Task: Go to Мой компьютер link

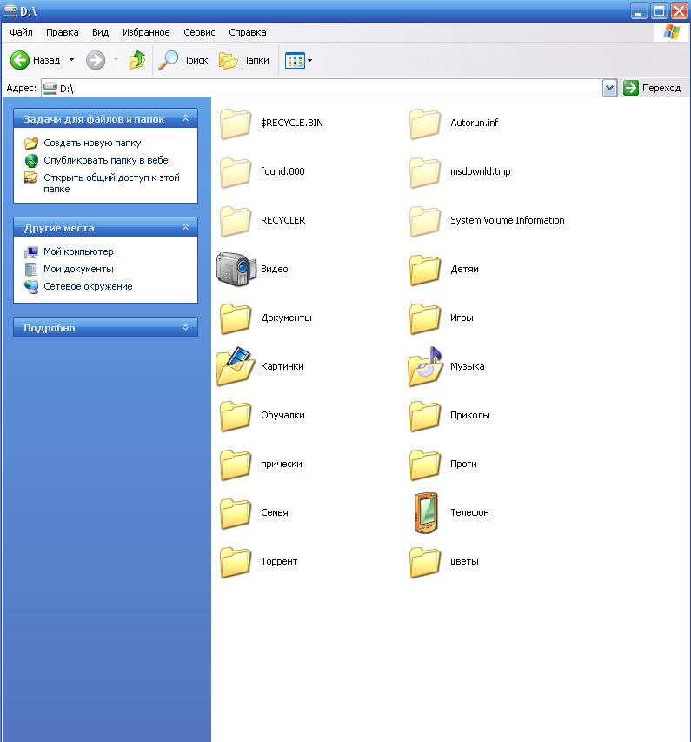Action: [78, 251]
